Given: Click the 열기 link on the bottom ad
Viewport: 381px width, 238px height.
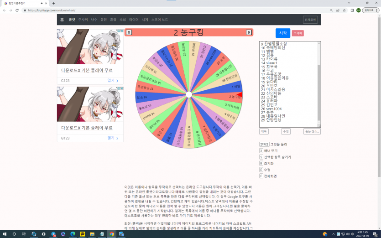Looking at the screenshot, I should pos(113,138).
